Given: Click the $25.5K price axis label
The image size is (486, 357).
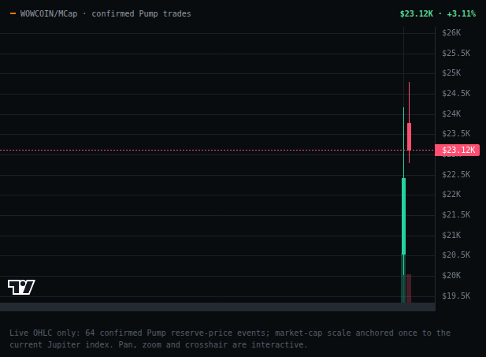Looking at the screenshot, I should point(456,53).
